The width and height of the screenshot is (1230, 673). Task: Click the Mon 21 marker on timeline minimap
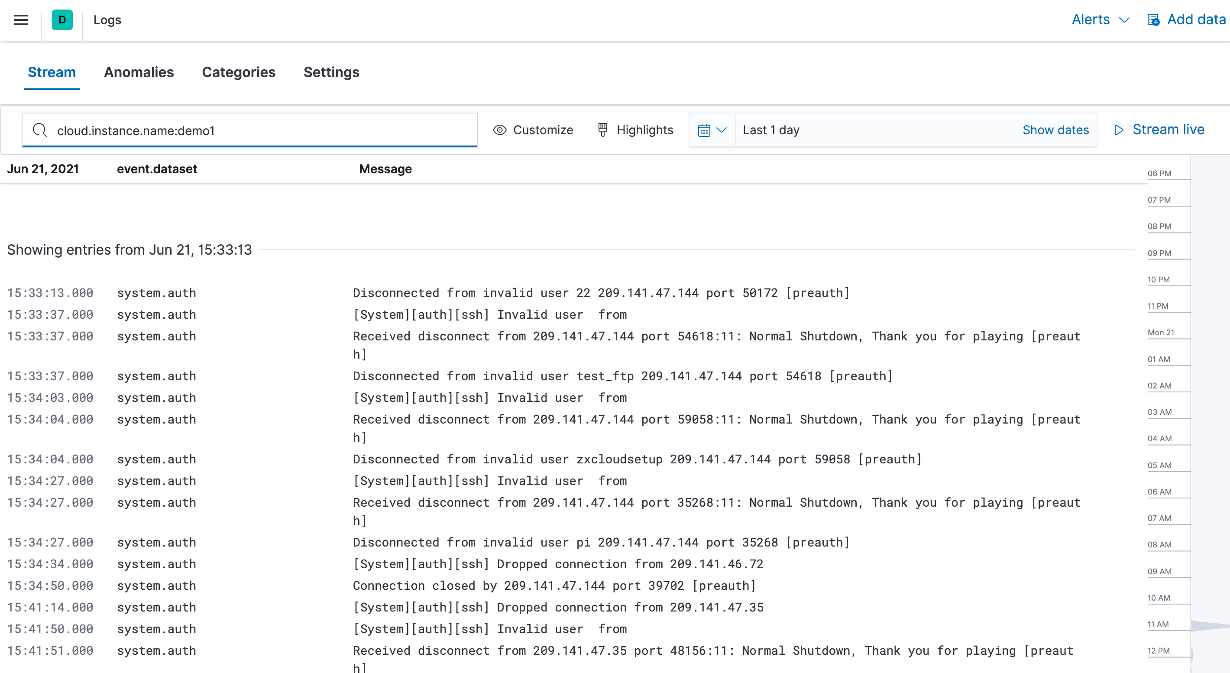1162,332
